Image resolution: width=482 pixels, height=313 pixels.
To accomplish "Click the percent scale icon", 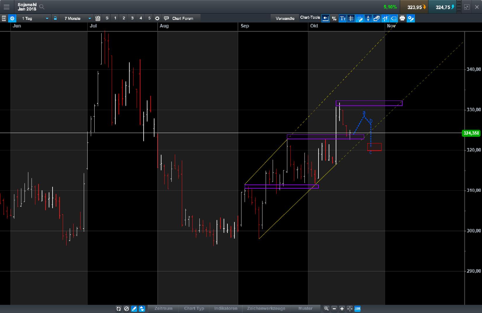I will point(334,18).
